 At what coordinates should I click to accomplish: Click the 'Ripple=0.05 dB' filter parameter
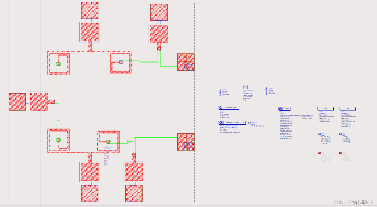click(248, 95)
